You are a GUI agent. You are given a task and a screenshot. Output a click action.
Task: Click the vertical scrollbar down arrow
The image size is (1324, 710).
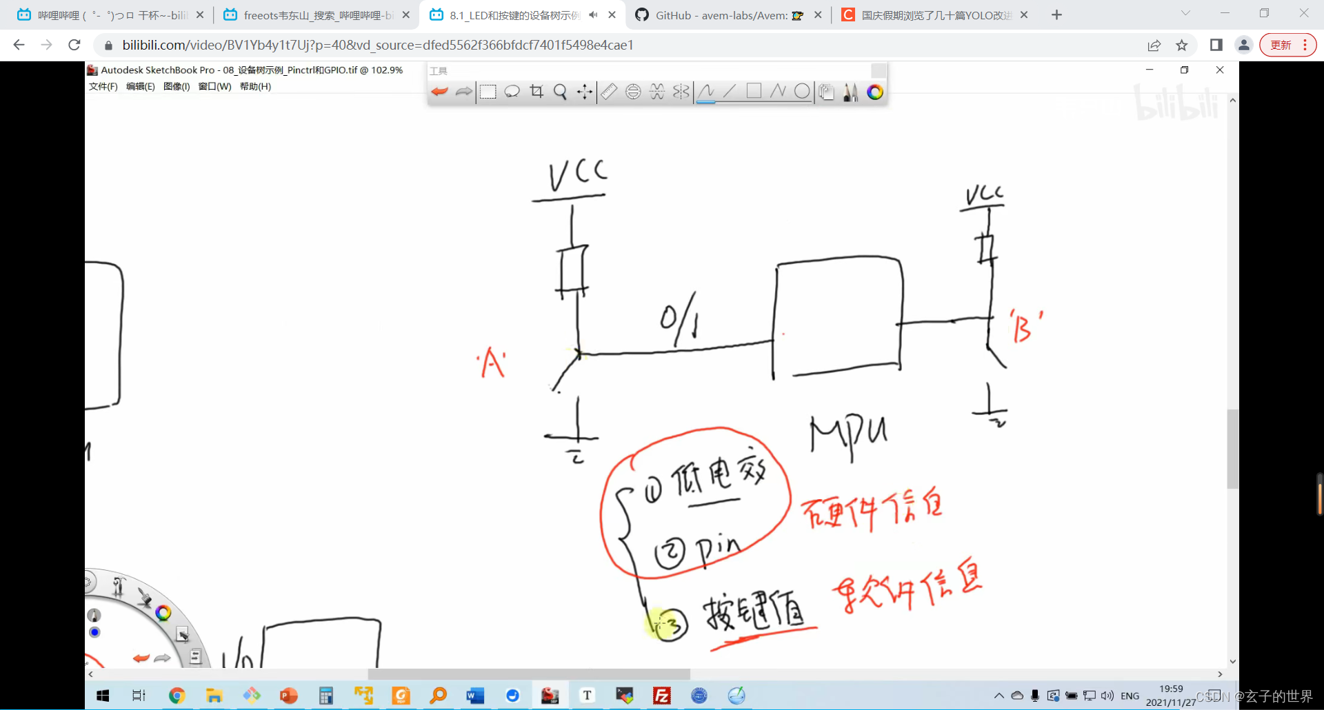(x=1233, y=662)
